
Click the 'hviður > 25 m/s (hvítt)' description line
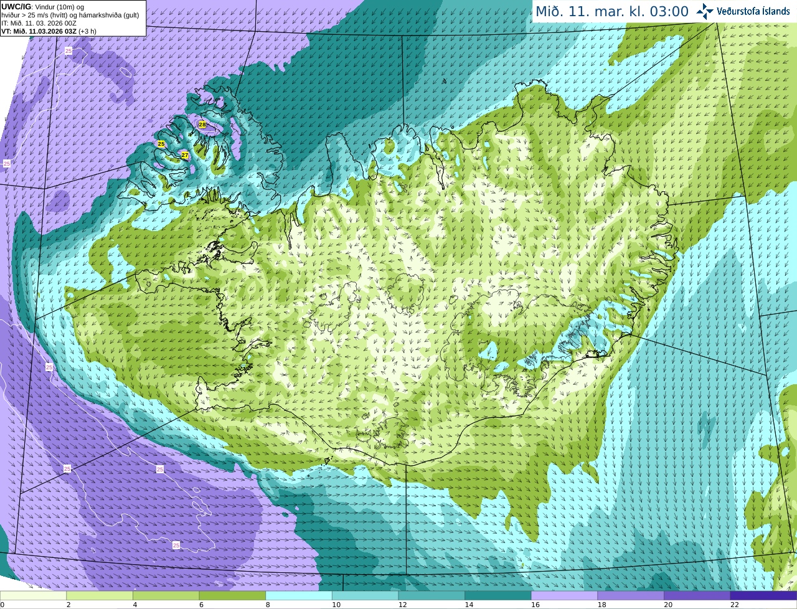click(x=70, y=15)
